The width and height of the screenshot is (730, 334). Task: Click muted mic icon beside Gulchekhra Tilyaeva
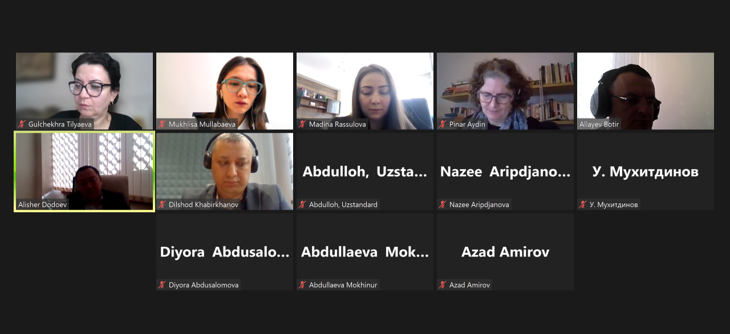(x=22, y=124)
